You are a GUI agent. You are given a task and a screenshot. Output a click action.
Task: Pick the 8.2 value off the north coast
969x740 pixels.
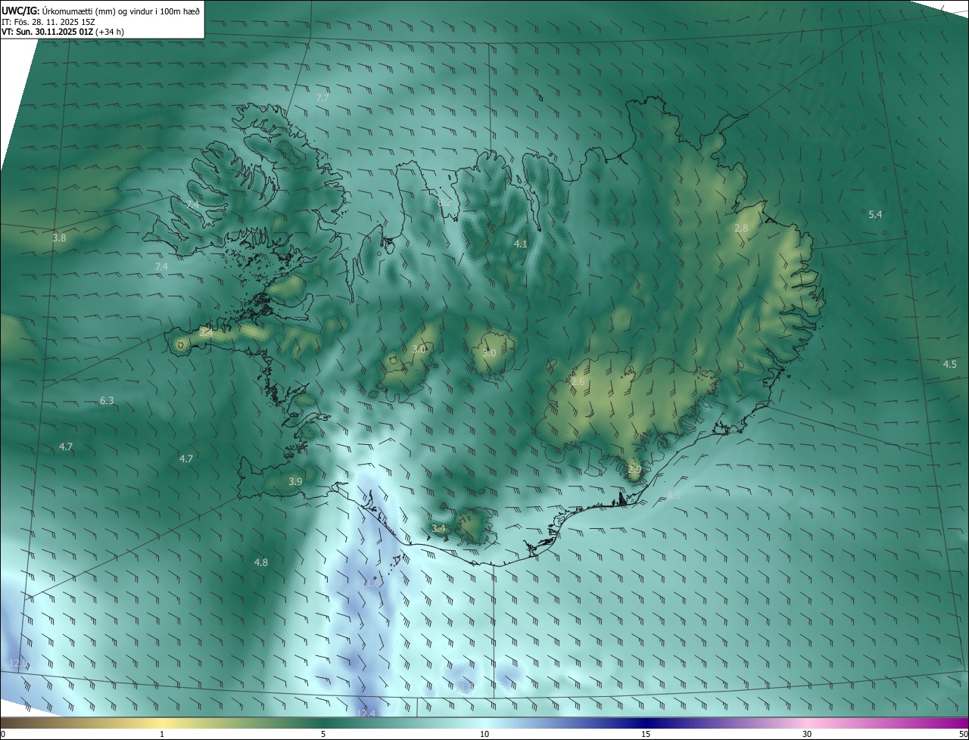click(444, 202)
